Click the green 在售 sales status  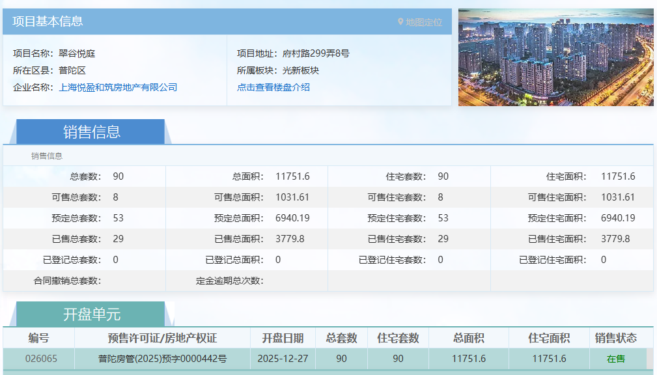(x=615, y=359)
